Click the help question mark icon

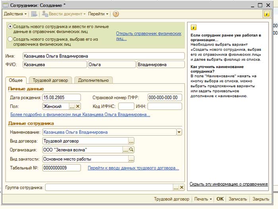click(116, 14)
